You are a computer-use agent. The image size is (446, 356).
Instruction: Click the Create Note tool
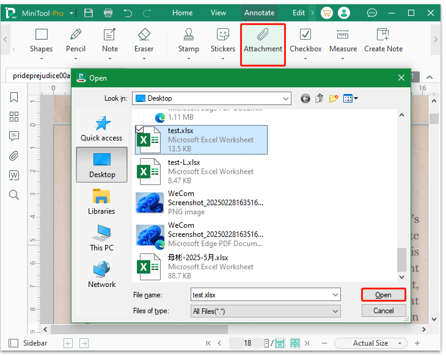(383, 41)
